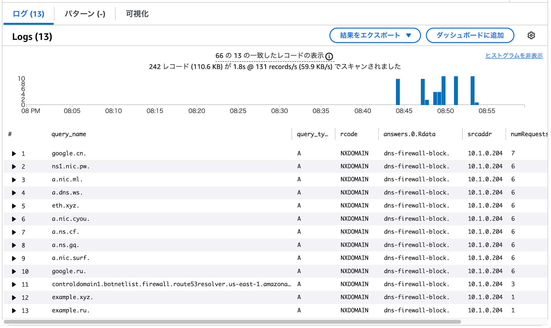Select the a.nic.surf. query name cell

click(71, 258)
